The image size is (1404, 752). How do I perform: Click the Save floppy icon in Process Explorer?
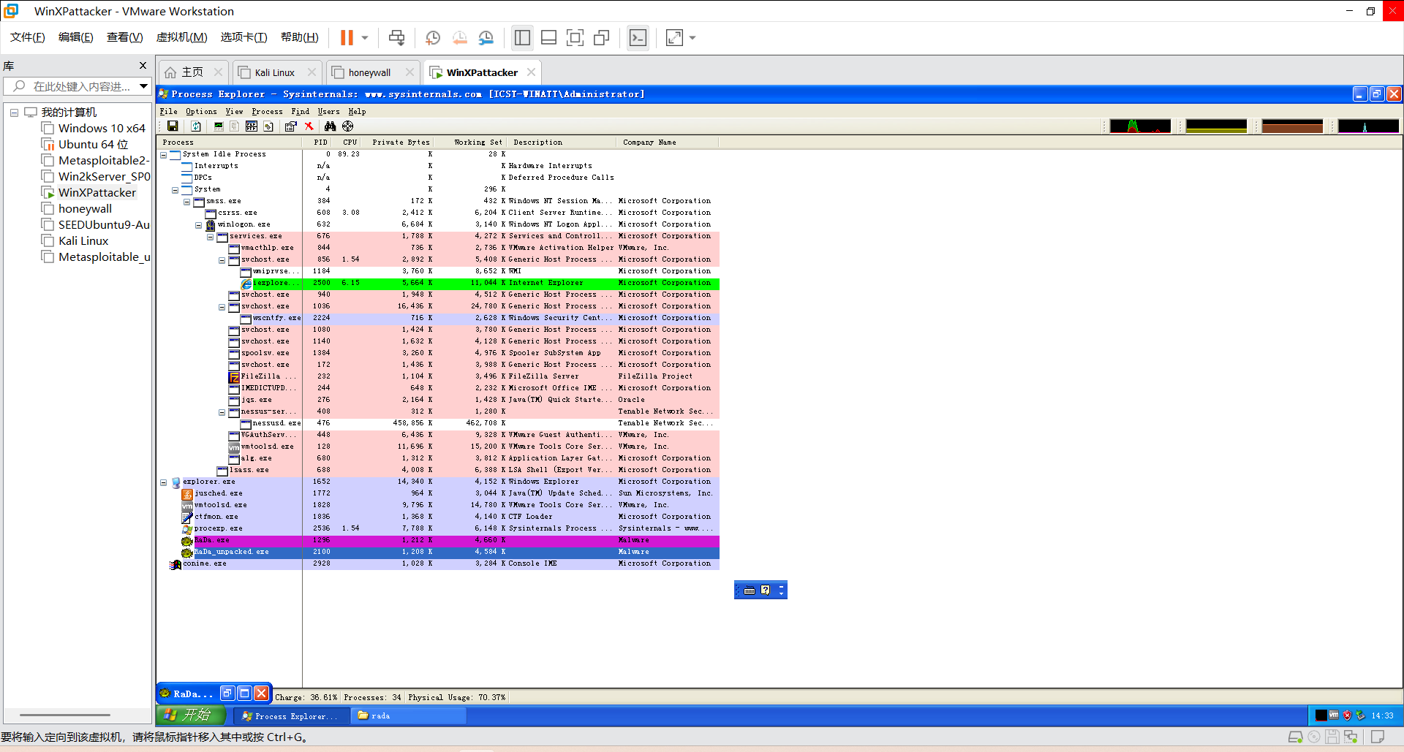[173, 126]
